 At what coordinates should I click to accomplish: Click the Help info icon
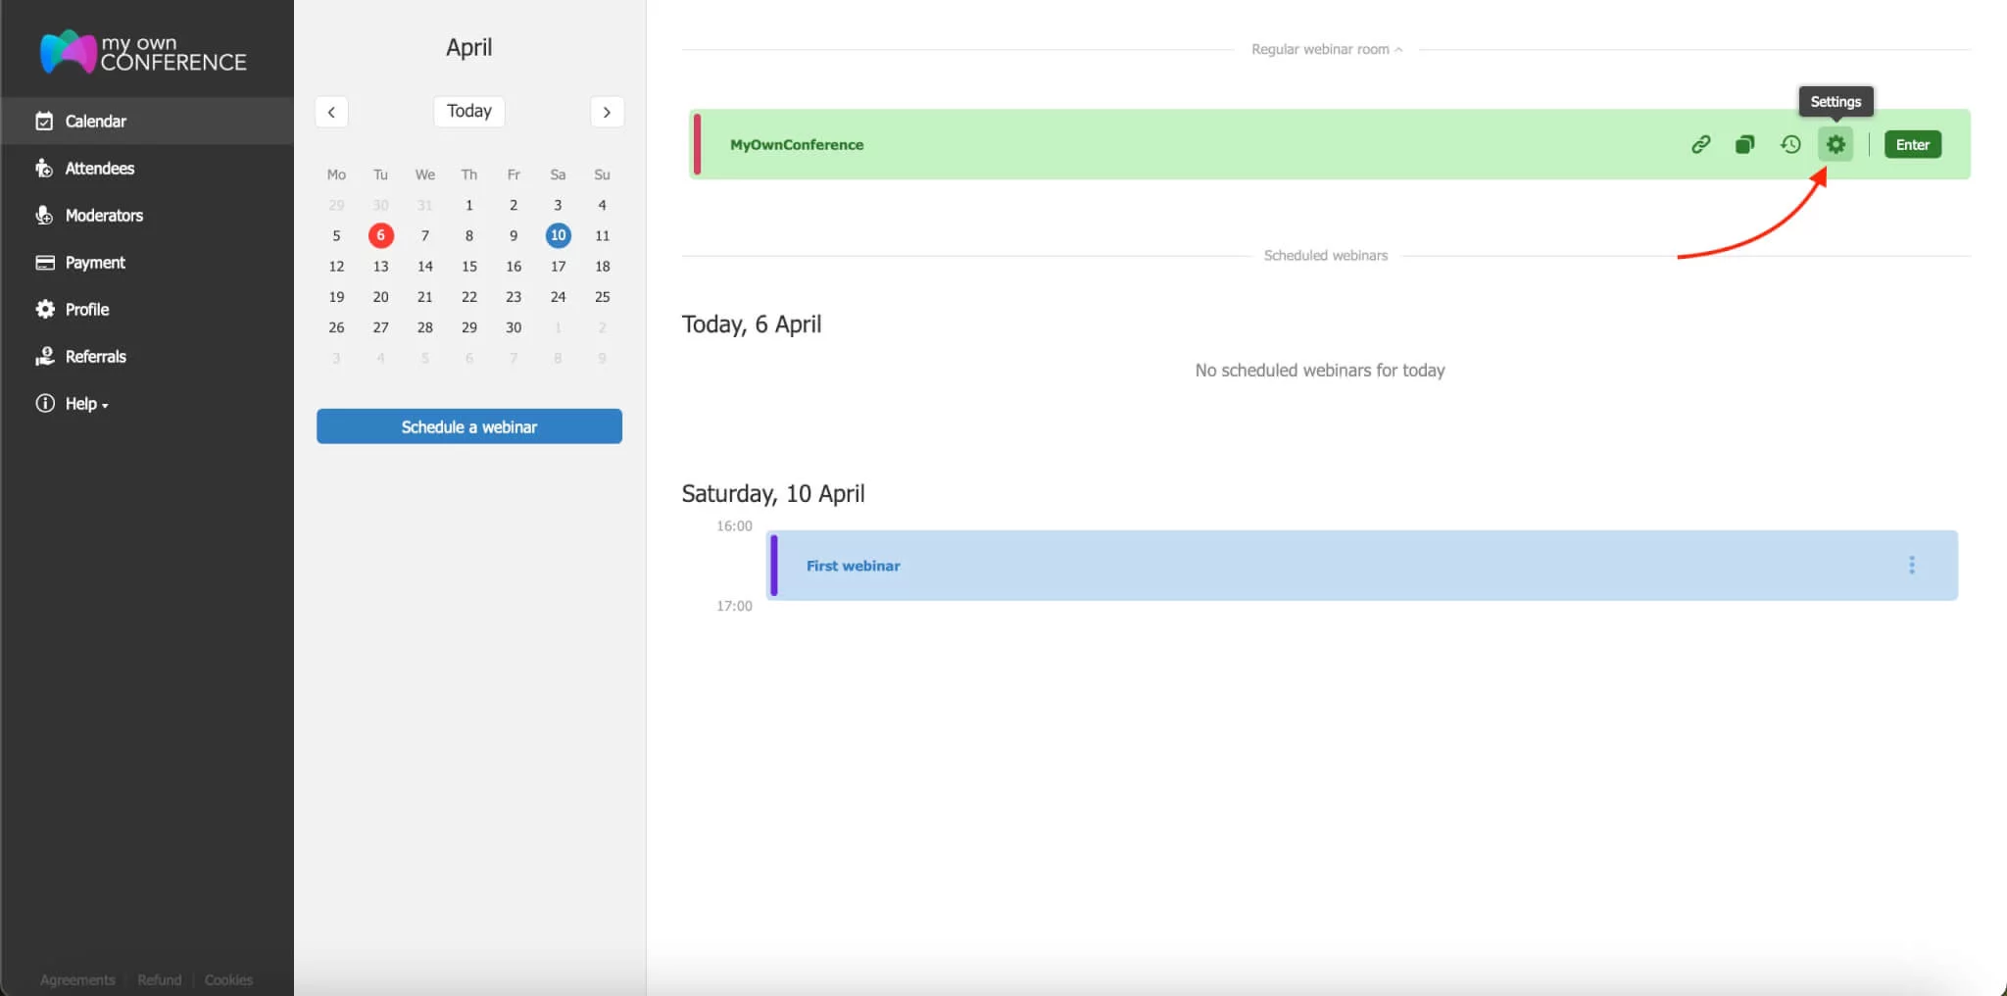[x=45, y=403]
